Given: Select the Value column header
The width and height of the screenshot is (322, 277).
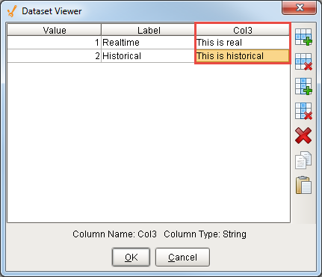Looking at the screenshot, I should click(55, 30).
